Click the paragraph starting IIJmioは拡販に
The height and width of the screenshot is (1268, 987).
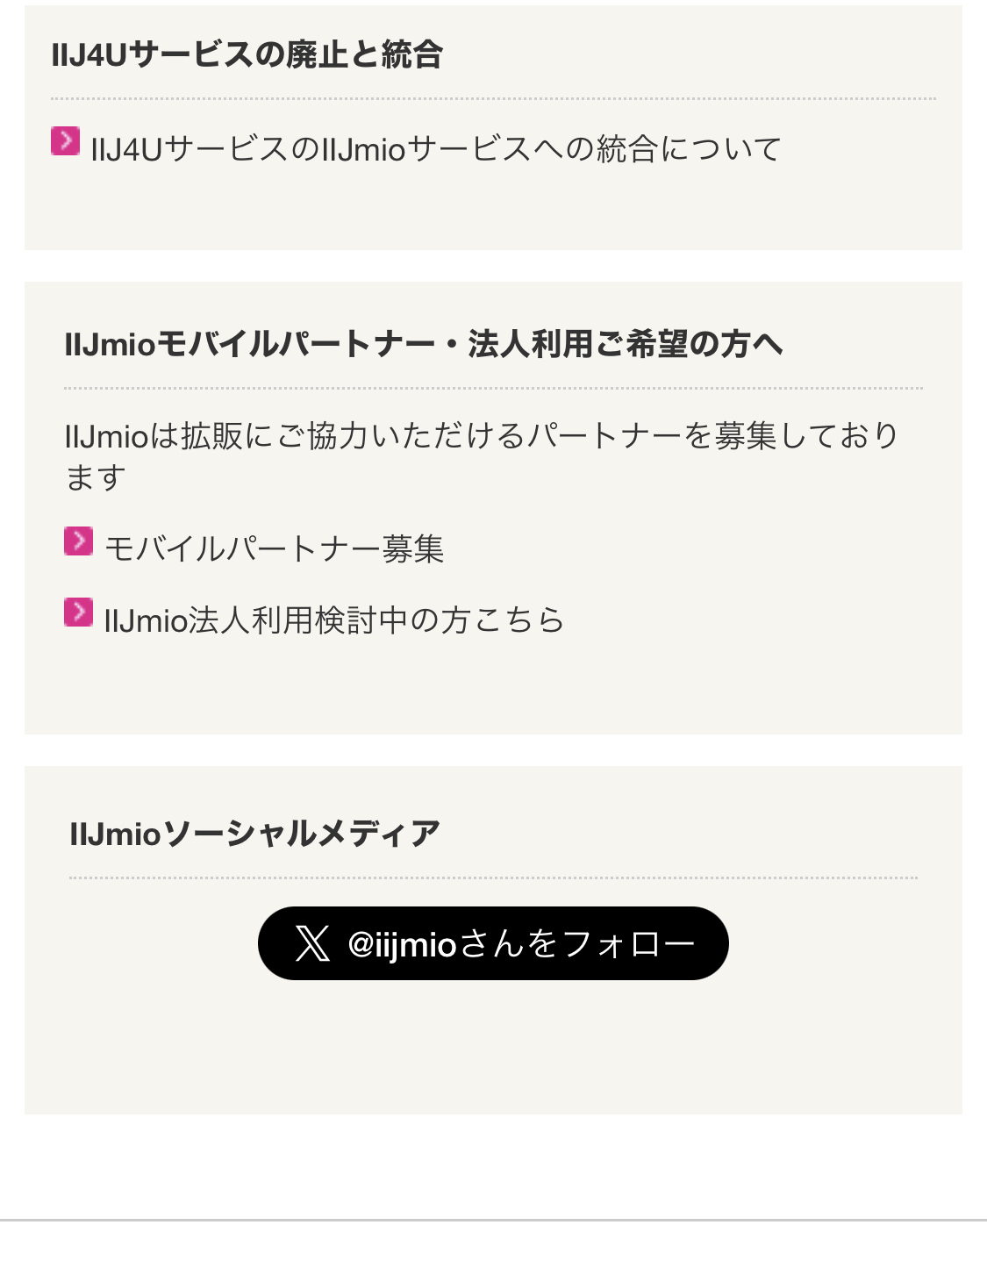point(481,436)
